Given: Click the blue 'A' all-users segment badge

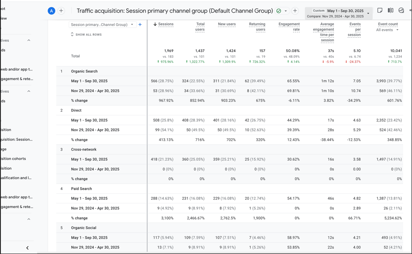Looking at the screenshot, I should pos(51,11).
